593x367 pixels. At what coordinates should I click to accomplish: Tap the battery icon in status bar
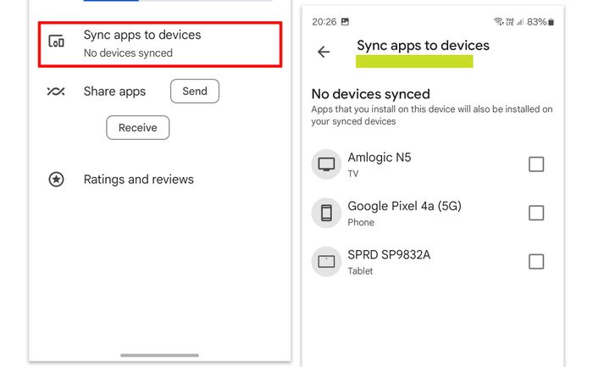click(x=551, y=22)
